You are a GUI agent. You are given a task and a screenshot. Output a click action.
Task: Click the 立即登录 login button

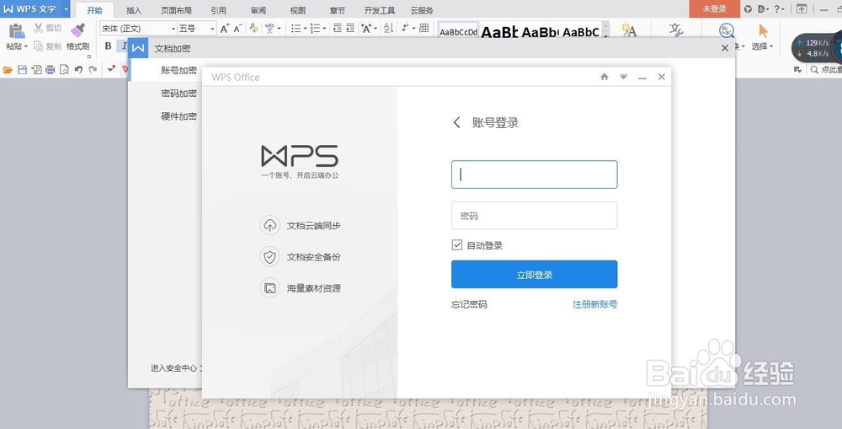535,275
